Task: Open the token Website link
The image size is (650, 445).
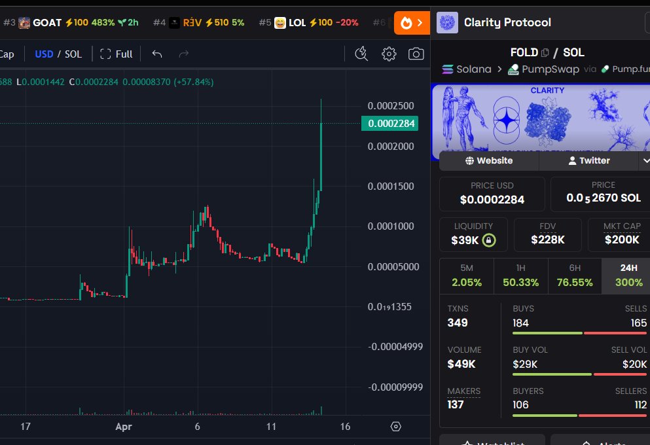Action: 489,161
